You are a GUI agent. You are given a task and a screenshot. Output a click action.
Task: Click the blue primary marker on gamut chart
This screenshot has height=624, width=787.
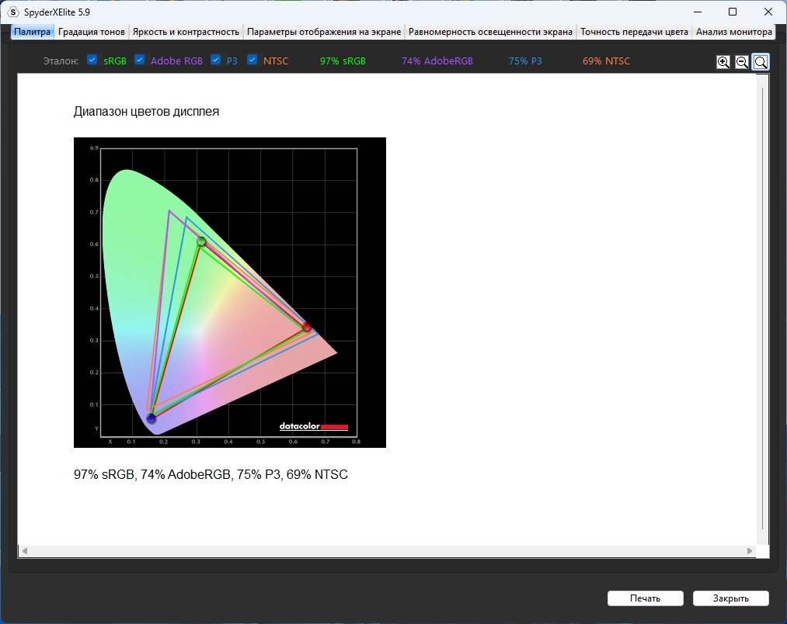[x=151, y=418]
